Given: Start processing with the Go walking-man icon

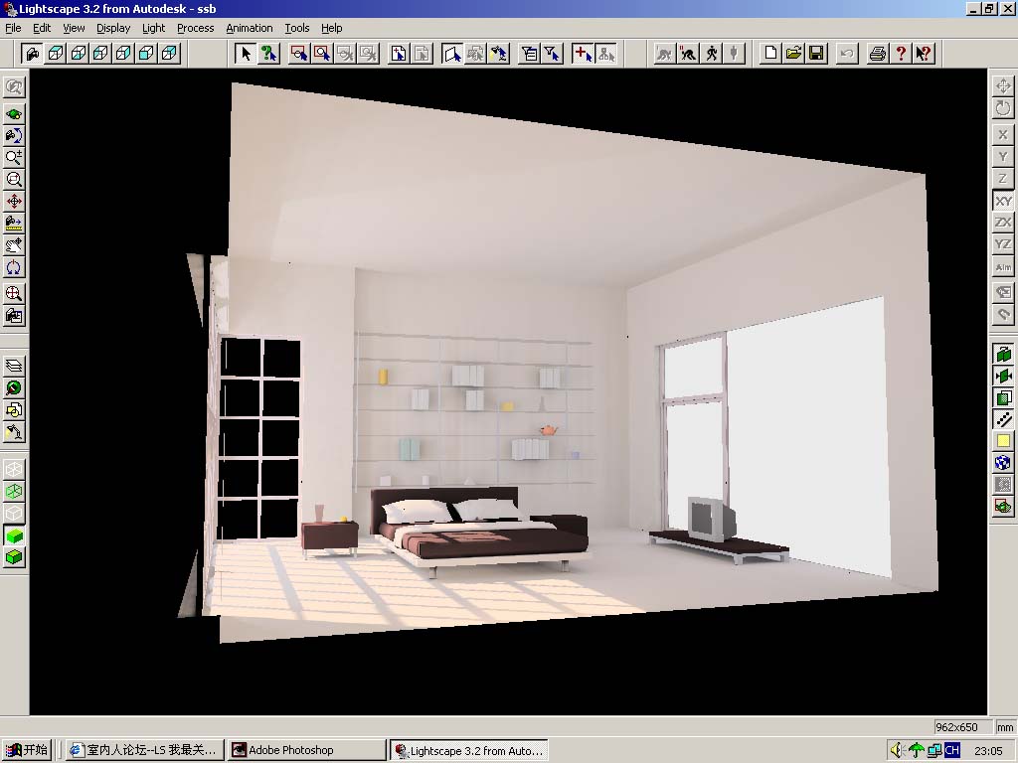Looking at the screenshot, I should point(711,54).
